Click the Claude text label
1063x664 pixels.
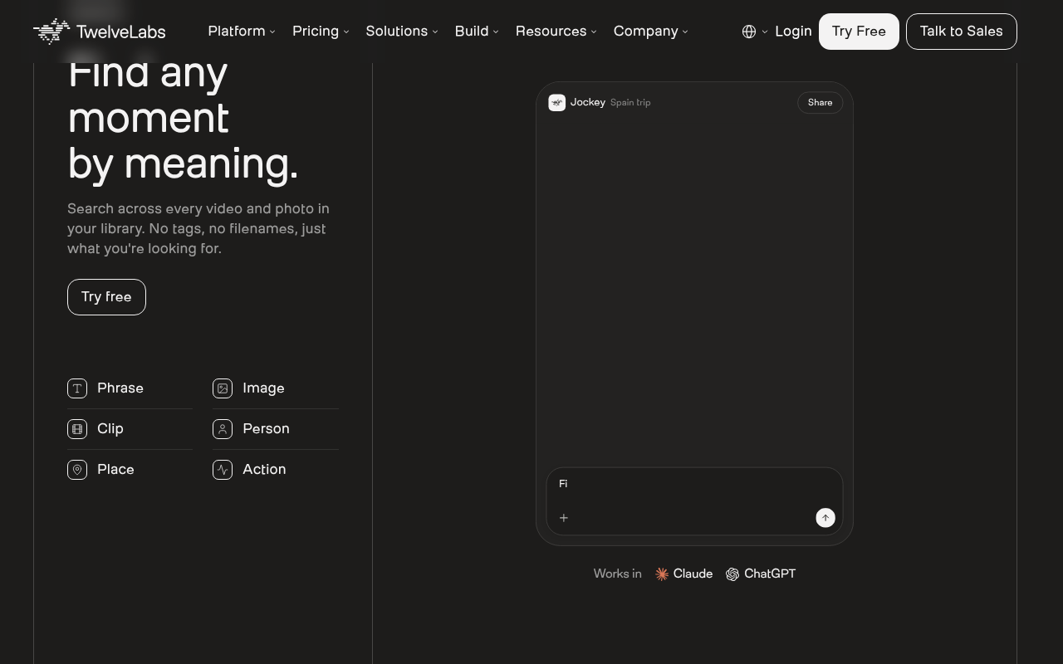click(693, 574)
